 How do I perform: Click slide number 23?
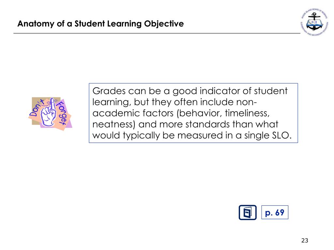coord(305,241)
